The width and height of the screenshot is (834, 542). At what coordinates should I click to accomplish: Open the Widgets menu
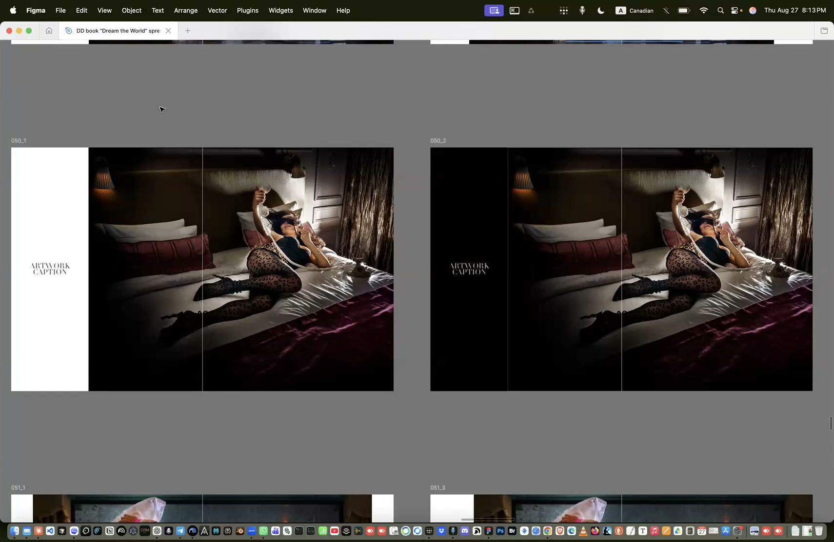click(x=281, y=10)
